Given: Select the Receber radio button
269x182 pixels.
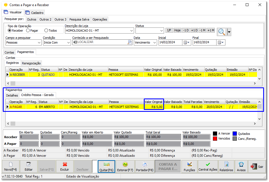Looking at the screenshot, I should [x=10, y=31].
